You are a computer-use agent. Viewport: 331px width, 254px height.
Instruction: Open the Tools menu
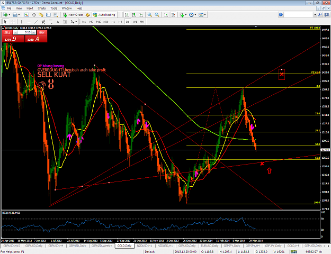coord(53,8)
